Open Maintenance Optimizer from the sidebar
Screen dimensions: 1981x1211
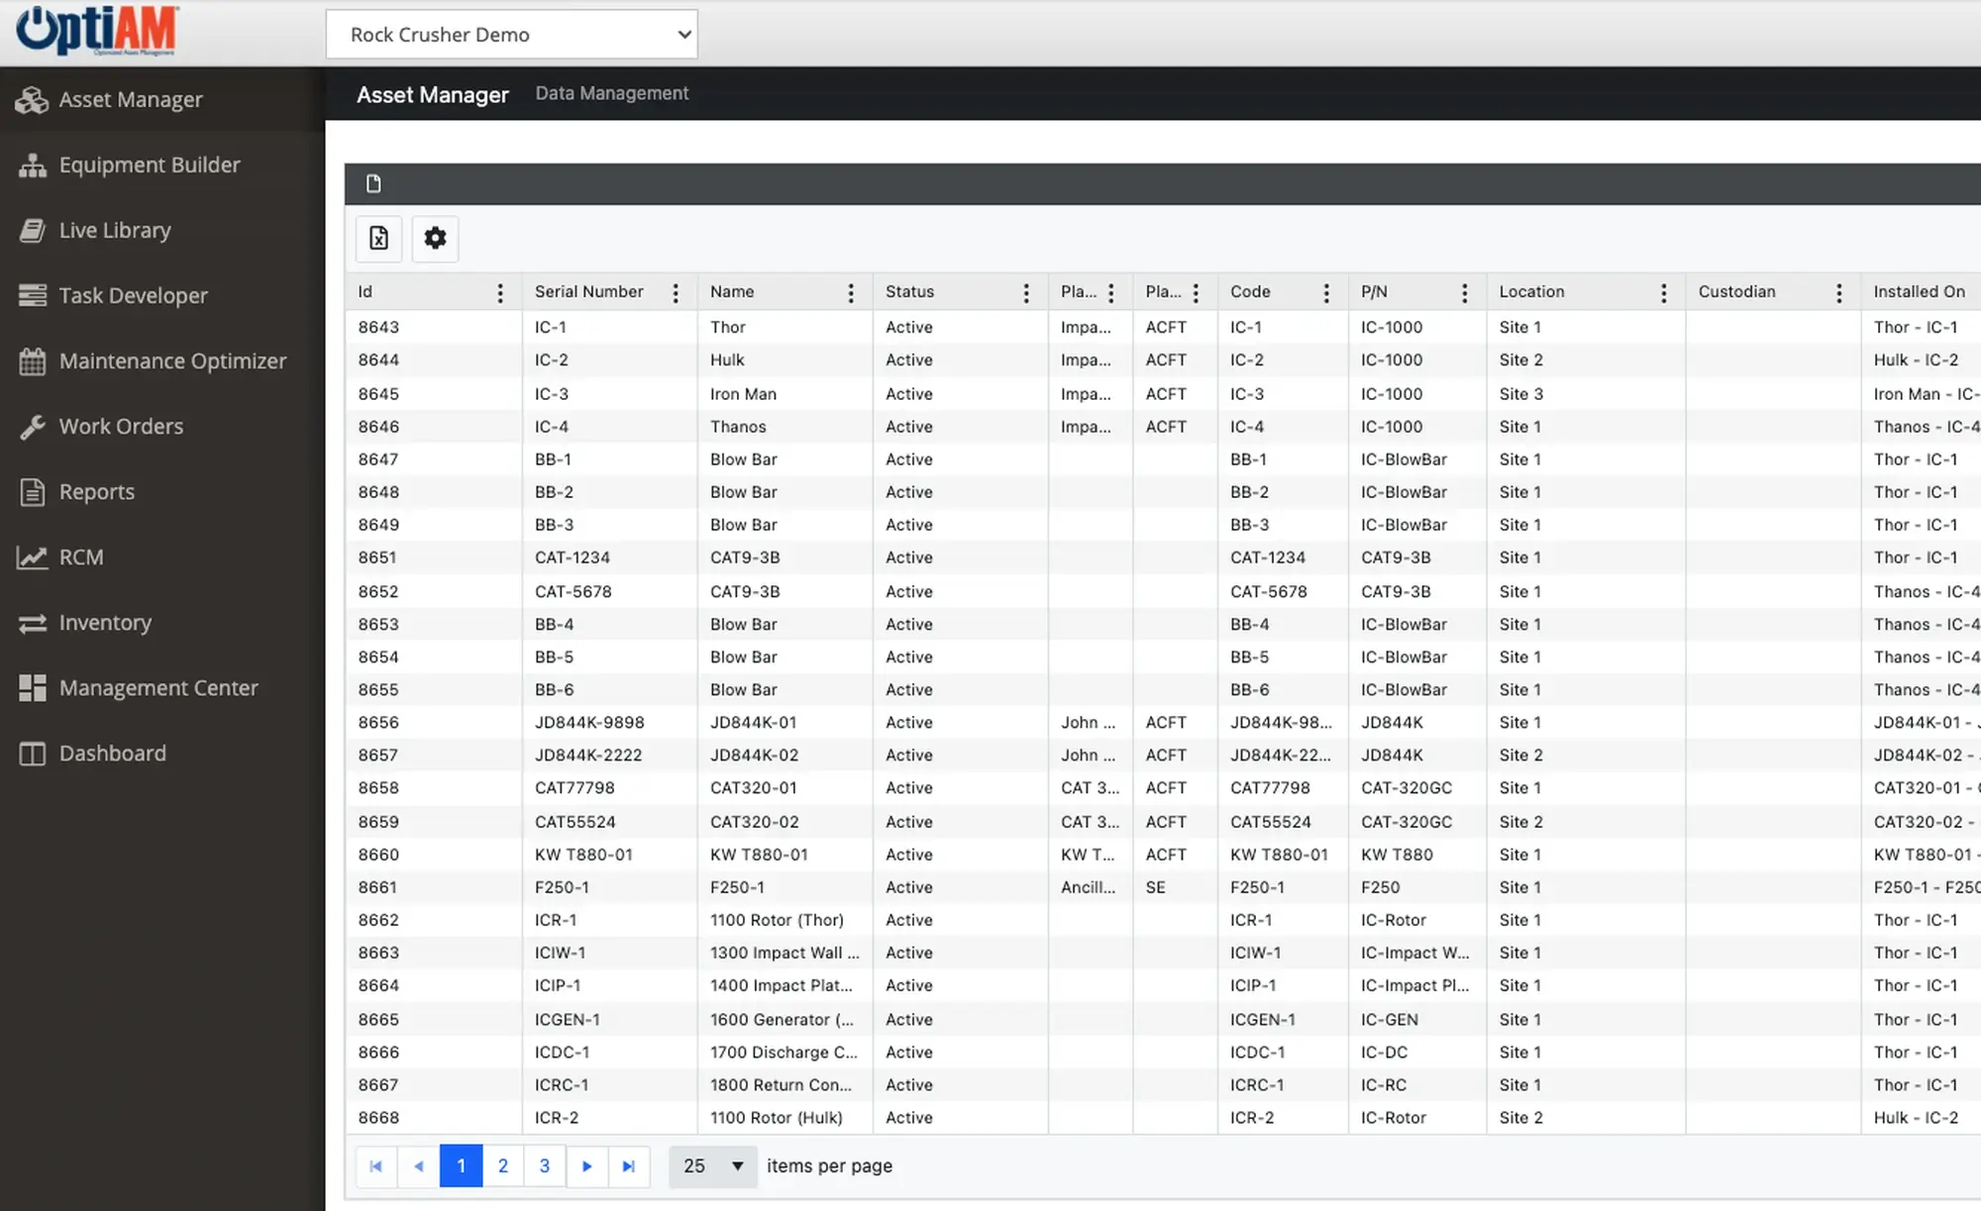click(x=162, y=361)
